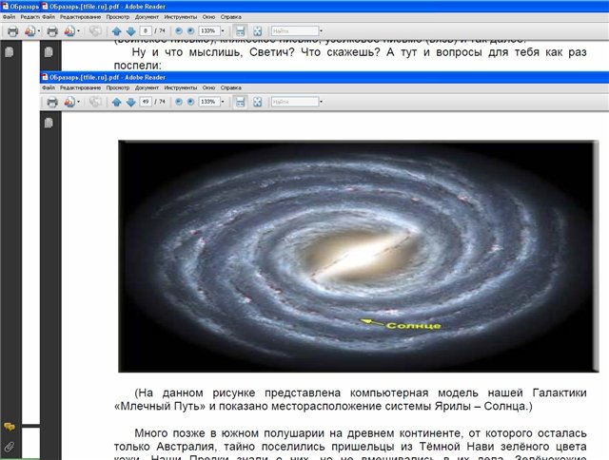Open the find options dropdown in page 49 window
Viewport: 609px width, 460px height.
(322, 102)
